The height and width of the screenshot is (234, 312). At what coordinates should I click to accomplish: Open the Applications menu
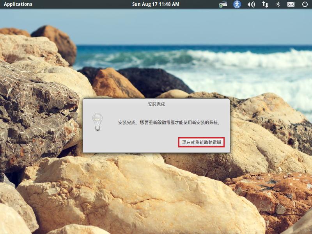(18, 4)
